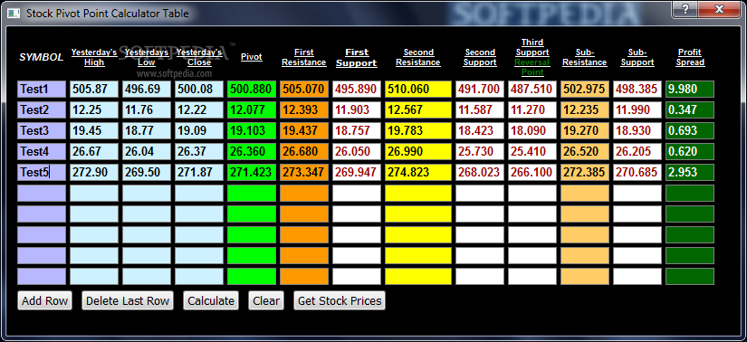The image size is (747, 342).
Task: Click Test3 profit spread 0.693
Action: click(690, 130)
